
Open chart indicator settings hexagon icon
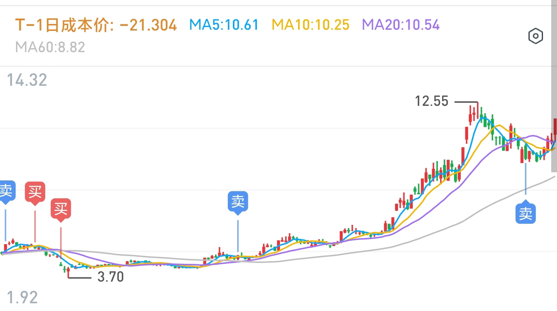(536, 36)
